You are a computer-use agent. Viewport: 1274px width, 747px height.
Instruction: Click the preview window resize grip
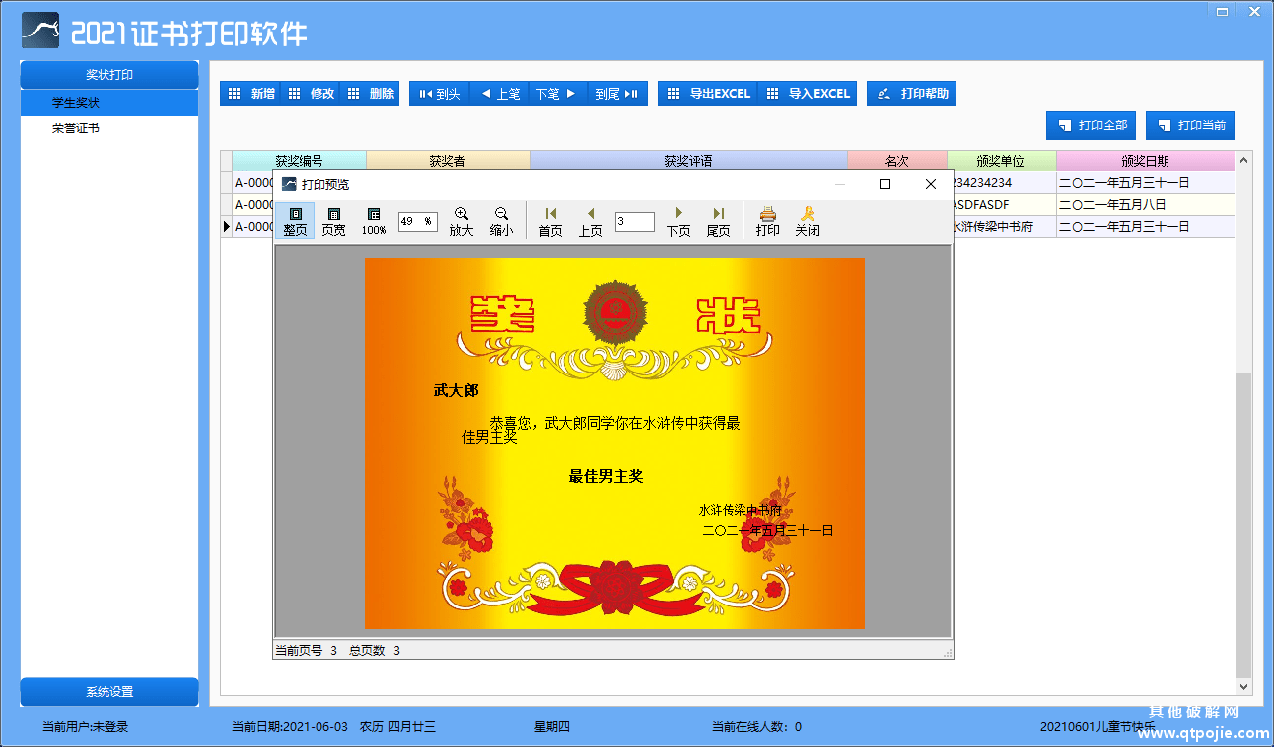(x=948, y=653)
